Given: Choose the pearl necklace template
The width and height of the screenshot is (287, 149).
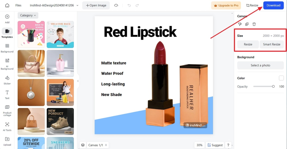Looking at the screenshot, I should [31, 93].
